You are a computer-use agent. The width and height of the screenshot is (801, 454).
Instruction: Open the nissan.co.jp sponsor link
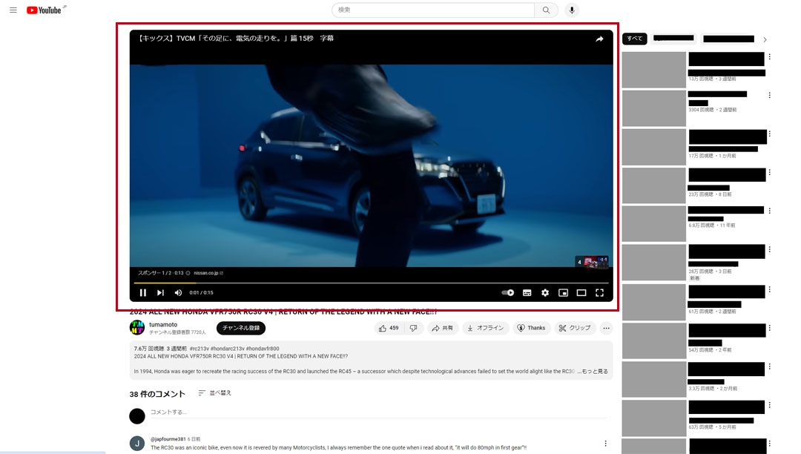(x=208, y=273)
